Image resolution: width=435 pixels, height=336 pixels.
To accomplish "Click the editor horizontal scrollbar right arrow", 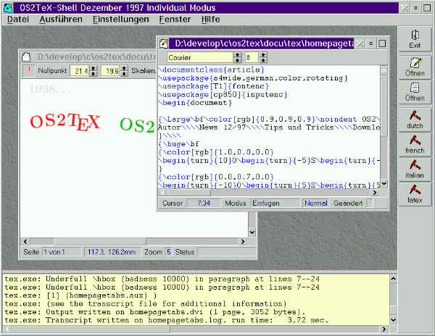I will coord(375,192).
